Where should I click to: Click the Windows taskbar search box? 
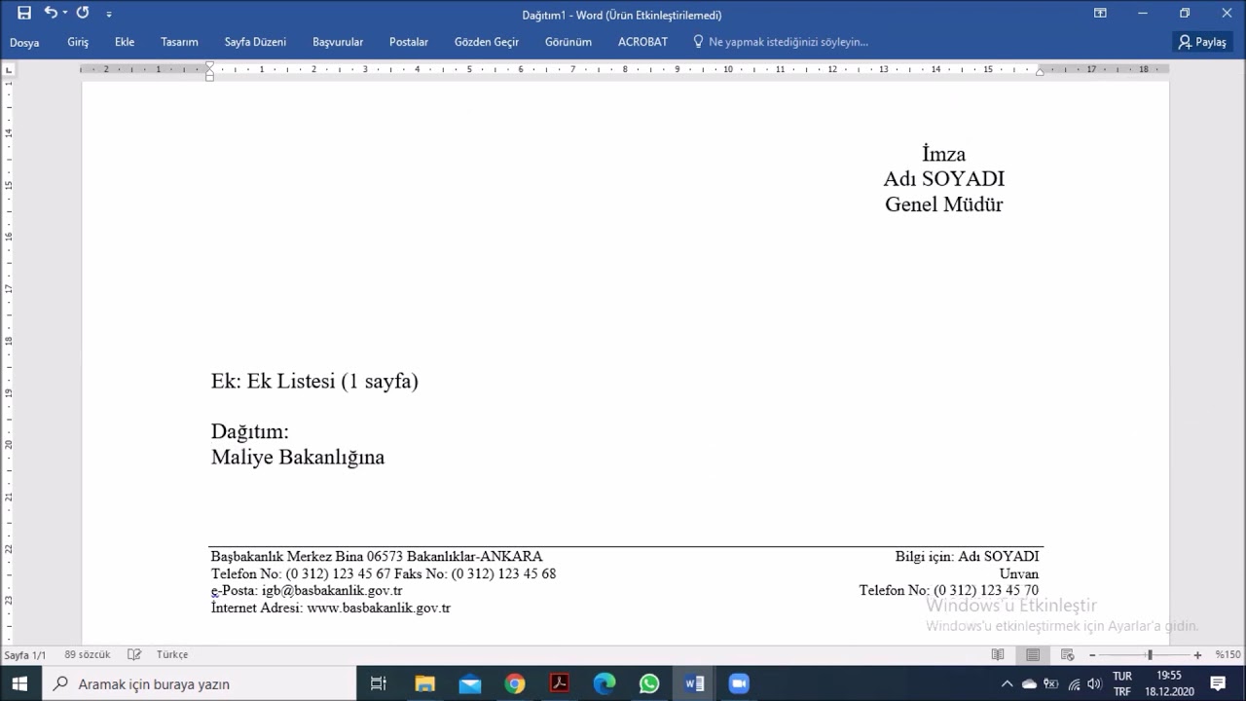tap(200, 683)
